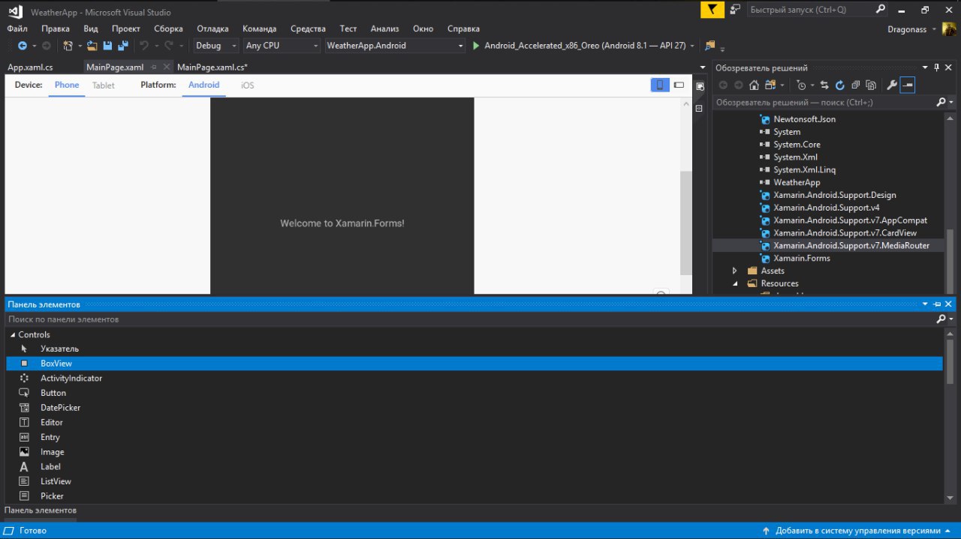Viewport: 961px width, 539px height.
Task: Click the show all files icon
Action: [871, 85]
